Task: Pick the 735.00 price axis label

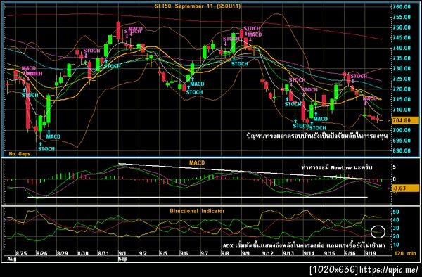Action: [x=402, y=58]
